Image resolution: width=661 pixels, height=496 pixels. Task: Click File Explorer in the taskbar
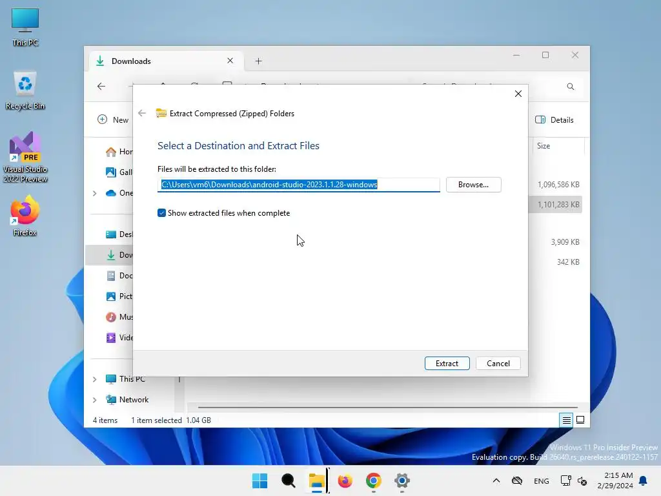[316, 480]
